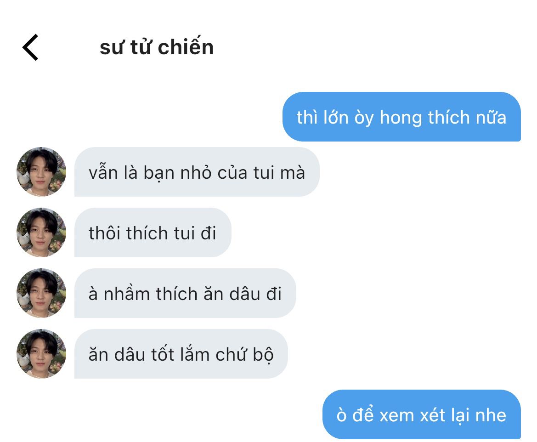537x442 pixels.
Task: Select the blue message 'ò để xem xét lại nhe'
Action: click(422, 414)
